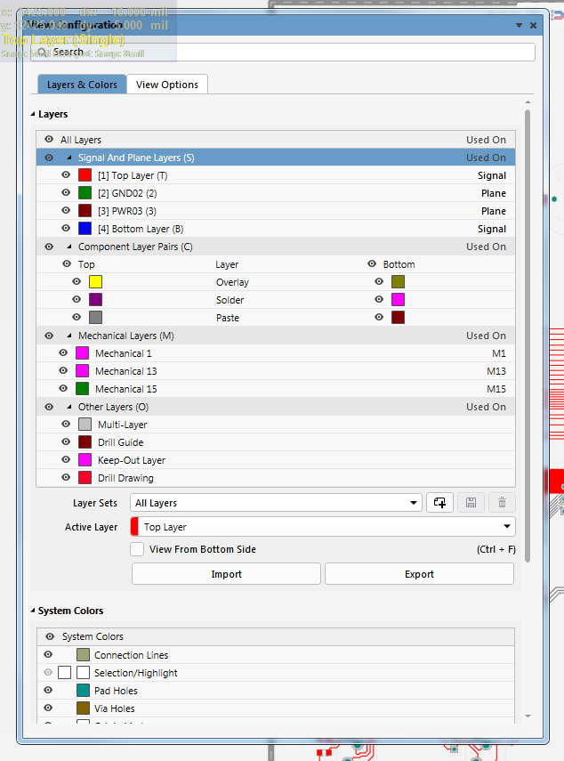Open the Layer Sets dropdown

(276, 502)
